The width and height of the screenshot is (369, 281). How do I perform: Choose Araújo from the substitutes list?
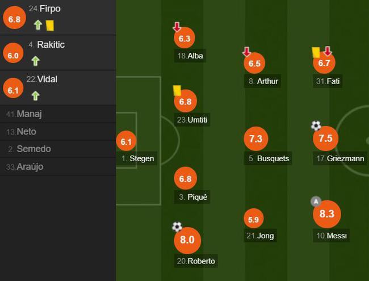tap(30, 167)
